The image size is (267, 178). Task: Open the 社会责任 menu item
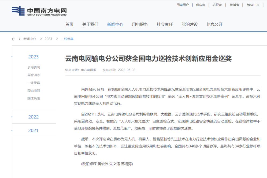click(165, 24)
